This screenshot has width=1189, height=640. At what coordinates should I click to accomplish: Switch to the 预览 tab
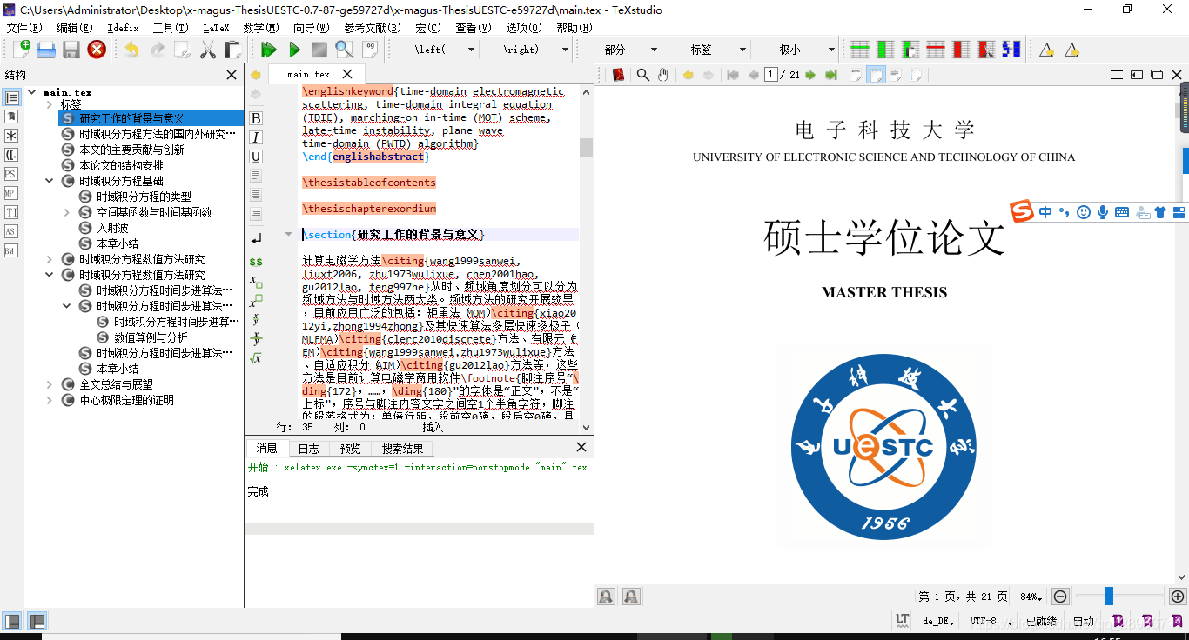(350, 449)
